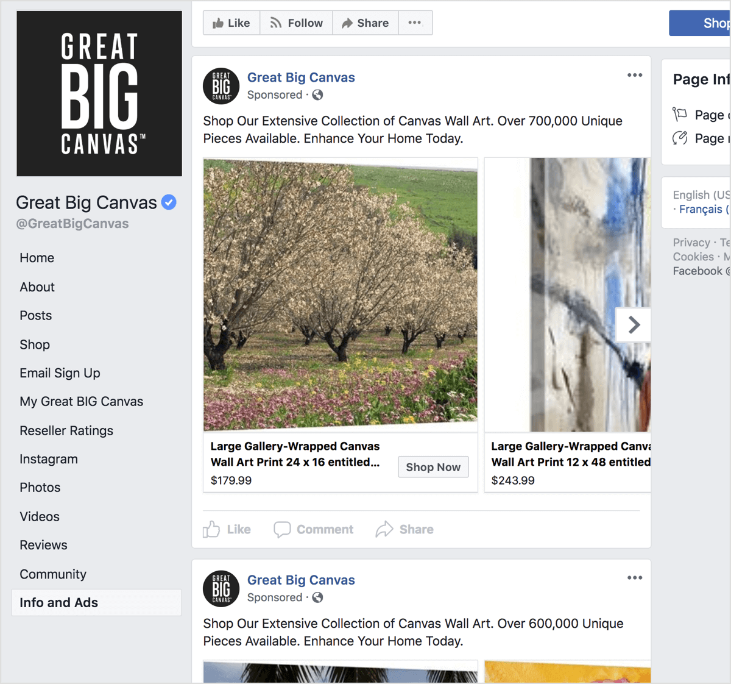Switch language to Français
The height and width of the screenshot is (684, 731).
pos(701,209)
